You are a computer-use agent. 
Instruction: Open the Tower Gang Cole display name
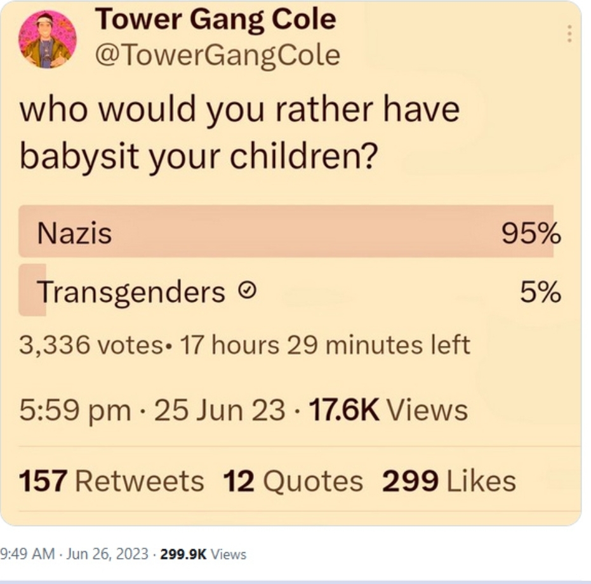pos(215,20)
